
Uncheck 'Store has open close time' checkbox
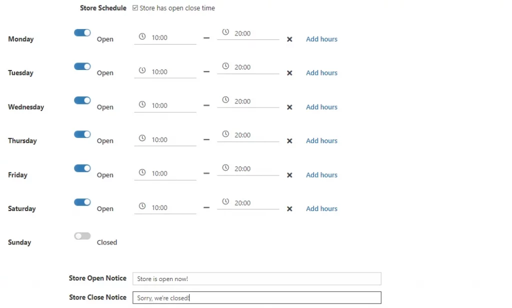135,8
